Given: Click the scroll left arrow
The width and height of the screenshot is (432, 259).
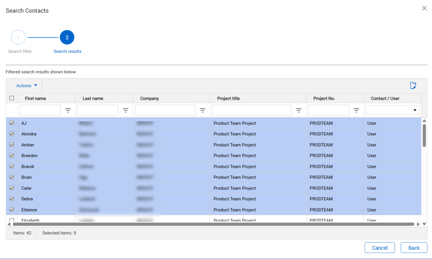Looking at the screenshot, I should [9, 224].
